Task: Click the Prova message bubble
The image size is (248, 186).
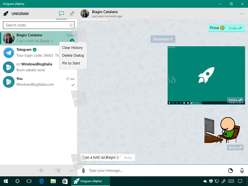Action: (x=227, y=28)
